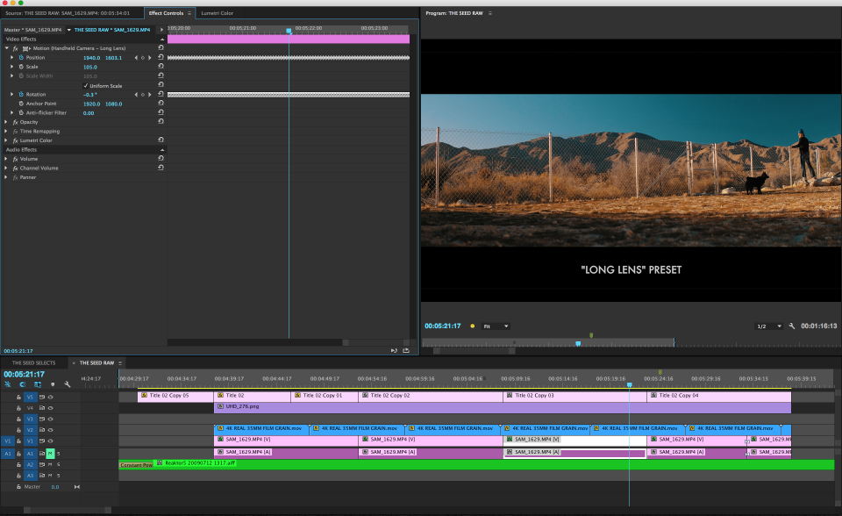The image size is (842, 516).
Task: Click timeline horizontal zoom scrollbar
Action: tap(68, 510)
